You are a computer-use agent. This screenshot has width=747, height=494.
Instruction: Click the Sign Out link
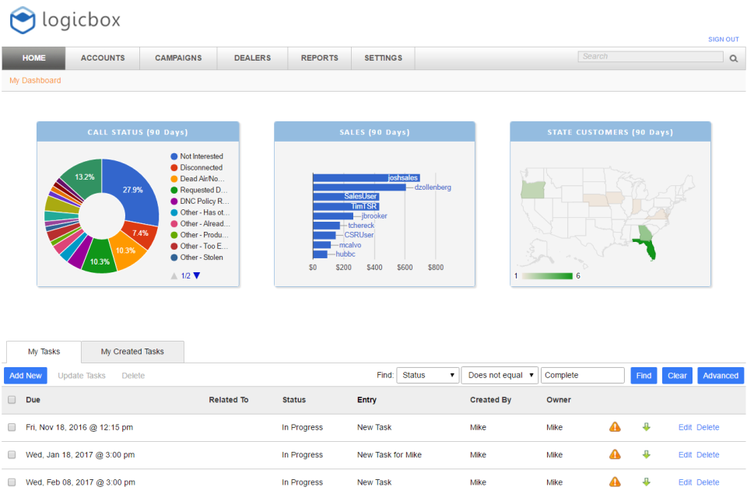724,40
